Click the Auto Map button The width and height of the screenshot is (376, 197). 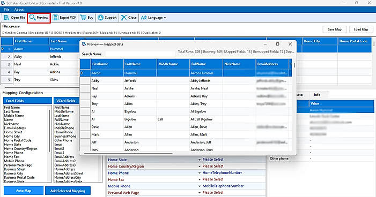[24, 191]
